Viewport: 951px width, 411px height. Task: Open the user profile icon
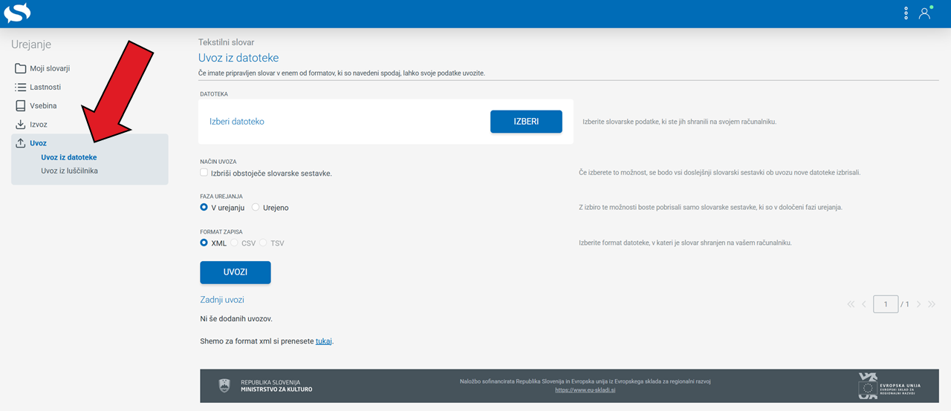tap(924, 13)
